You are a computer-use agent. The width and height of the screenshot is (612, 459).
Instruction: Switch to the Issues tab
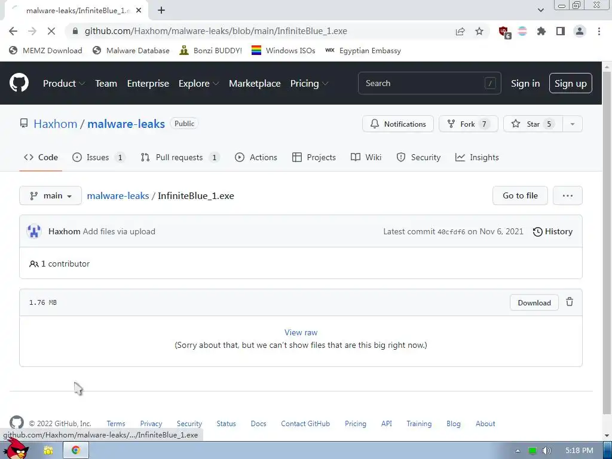(99, 157)
